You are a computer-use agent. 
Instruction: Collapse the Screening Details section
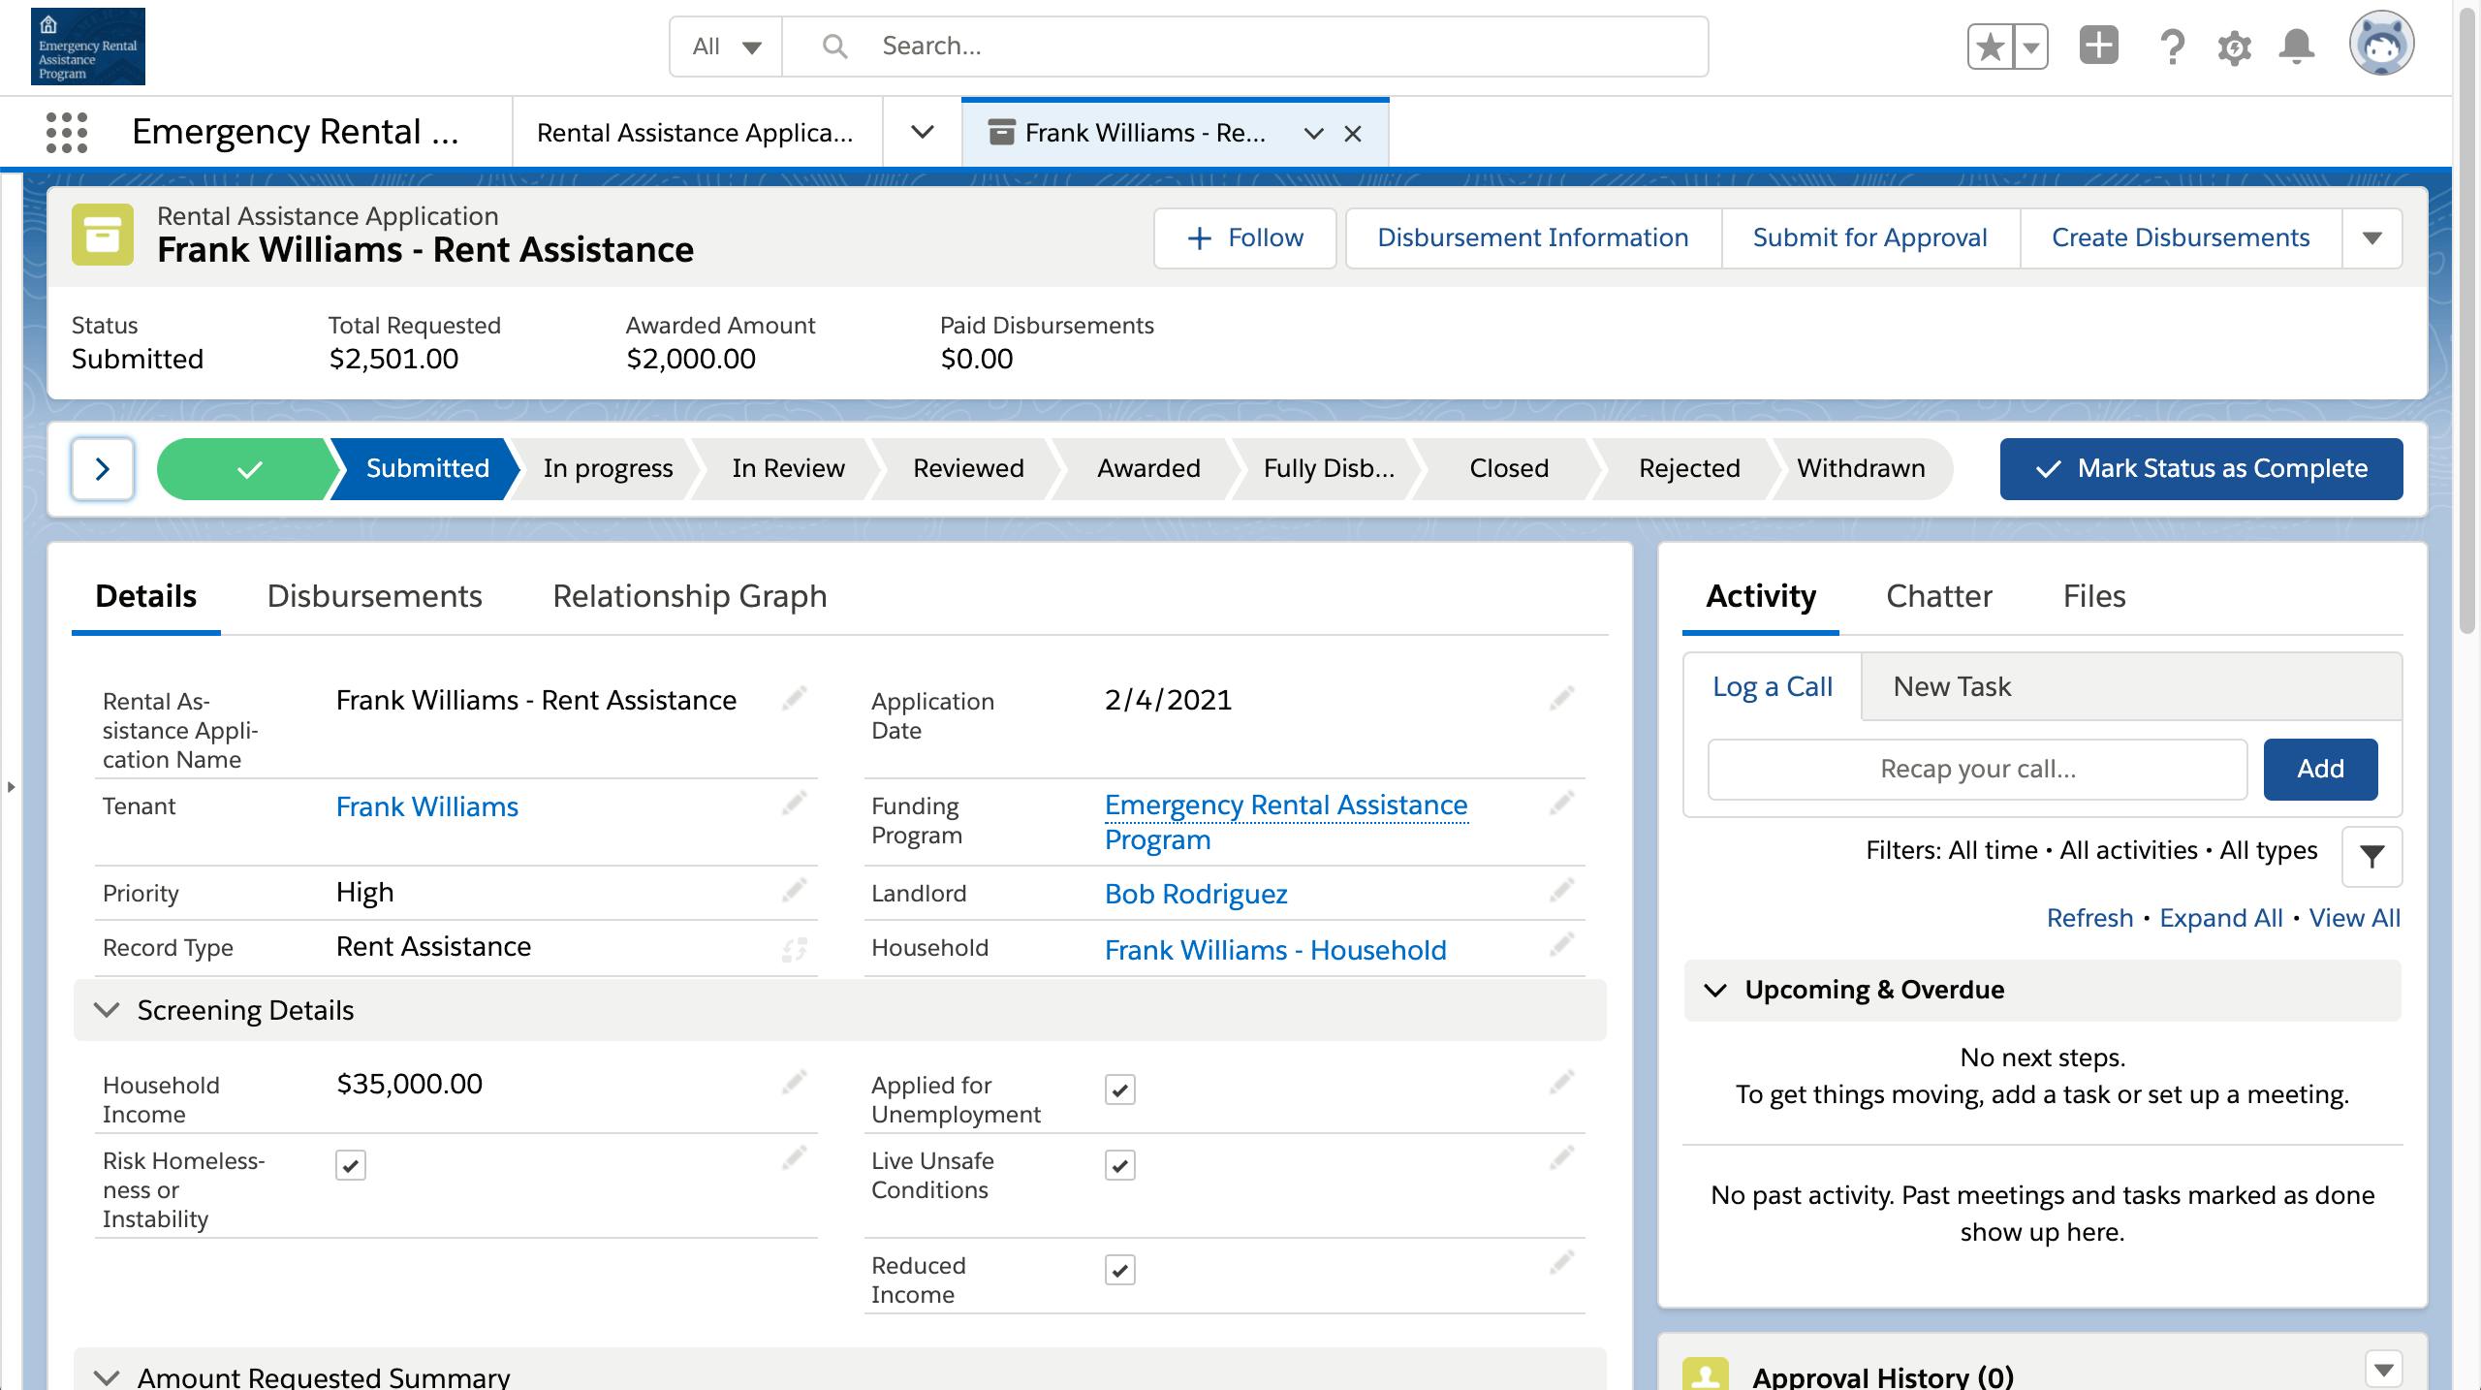click(x=107, y=1010)
